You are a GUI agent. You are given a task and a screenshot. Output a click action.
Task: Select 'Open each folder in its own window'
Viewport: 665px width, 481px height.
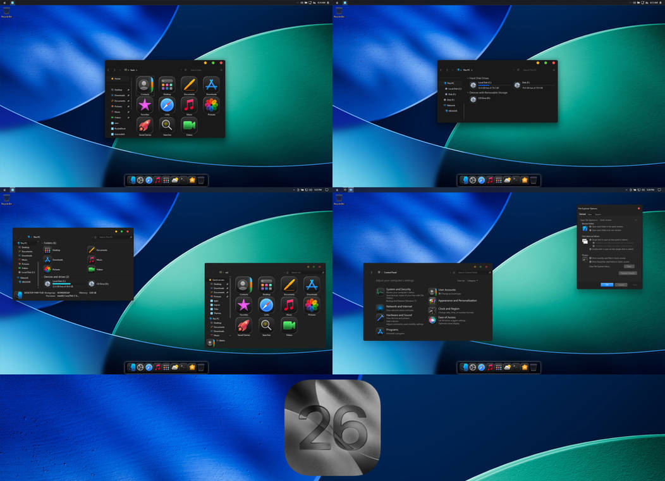[590, 230]
